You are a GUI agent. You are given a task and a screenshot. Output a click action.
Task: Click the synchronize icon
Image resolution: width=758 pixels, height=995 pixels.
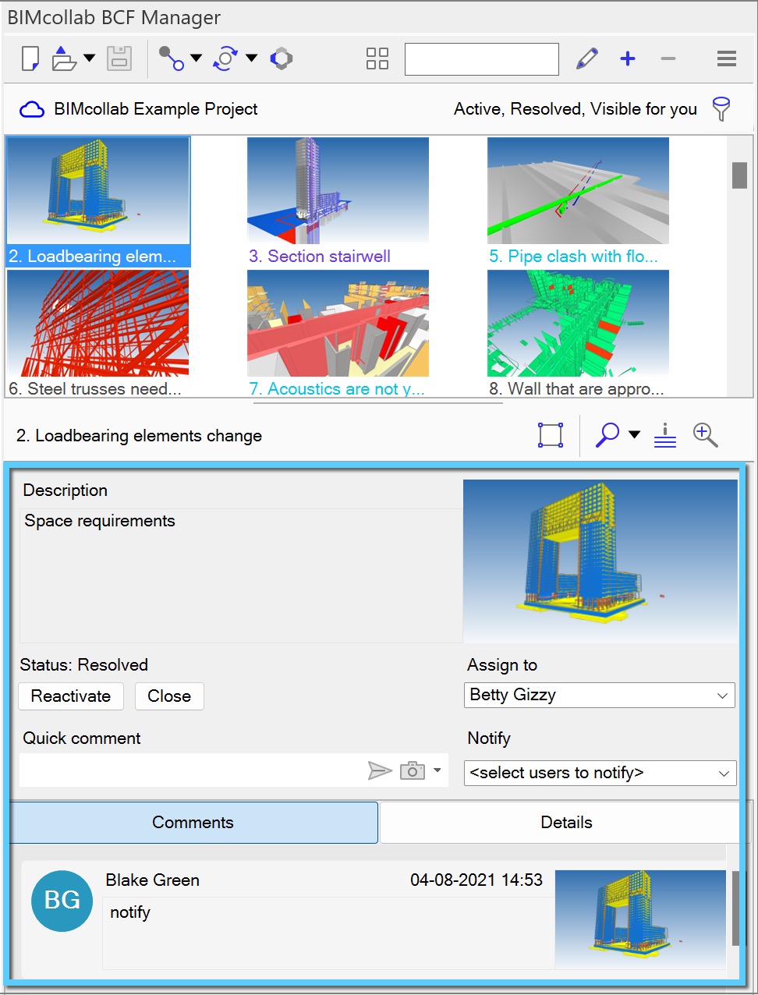pyautogui.click(x=226, y=58)
